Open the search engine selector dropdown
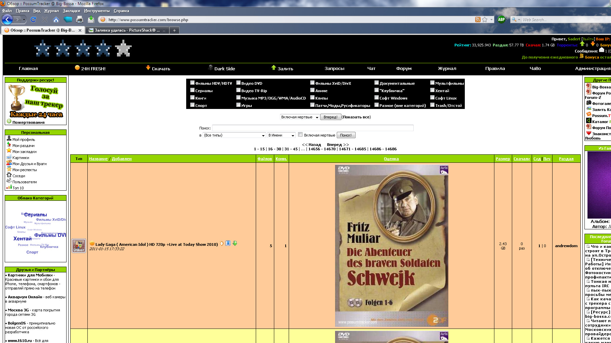 tap(516, 20)
